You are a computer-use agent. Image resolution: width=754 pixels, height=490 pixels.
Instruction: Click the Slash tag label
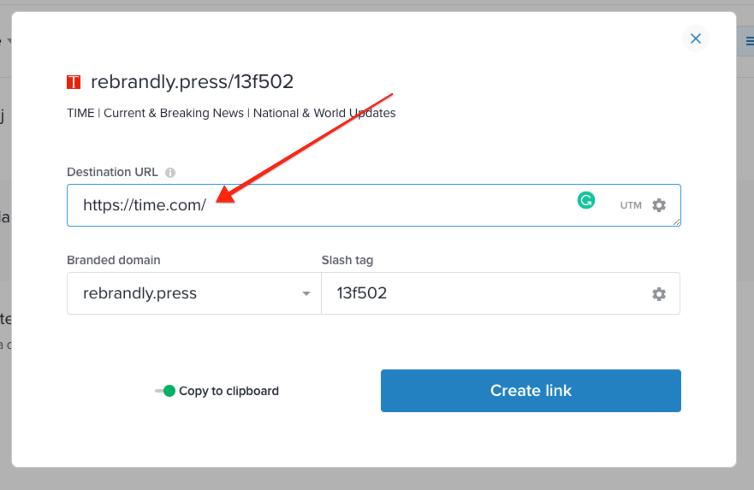(347, 260)
